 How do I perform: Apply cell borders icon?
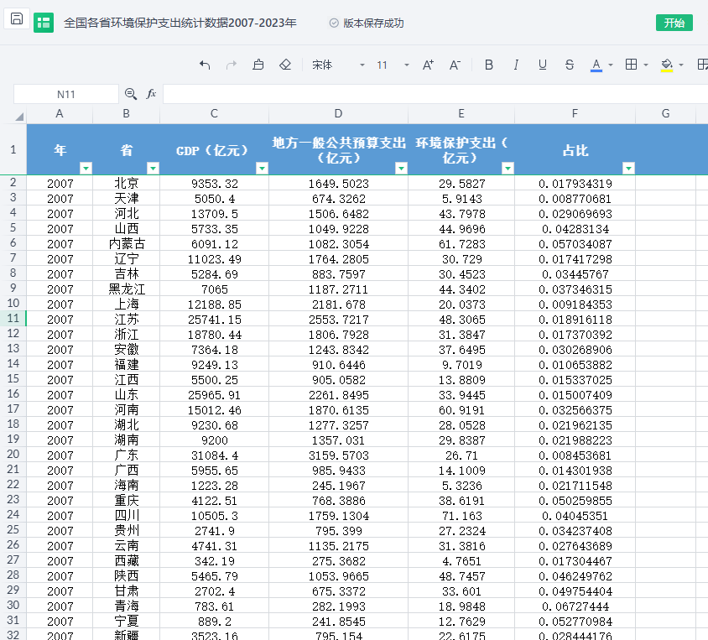tap(631, 65)
